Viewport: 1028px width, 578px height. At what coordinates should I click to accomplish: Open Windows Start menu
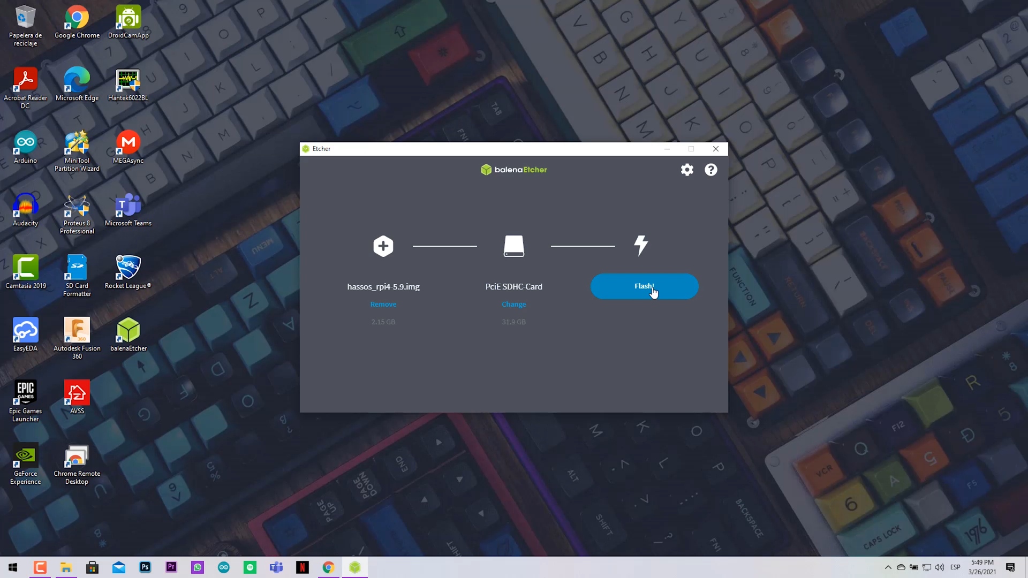(x=13, y=567)
